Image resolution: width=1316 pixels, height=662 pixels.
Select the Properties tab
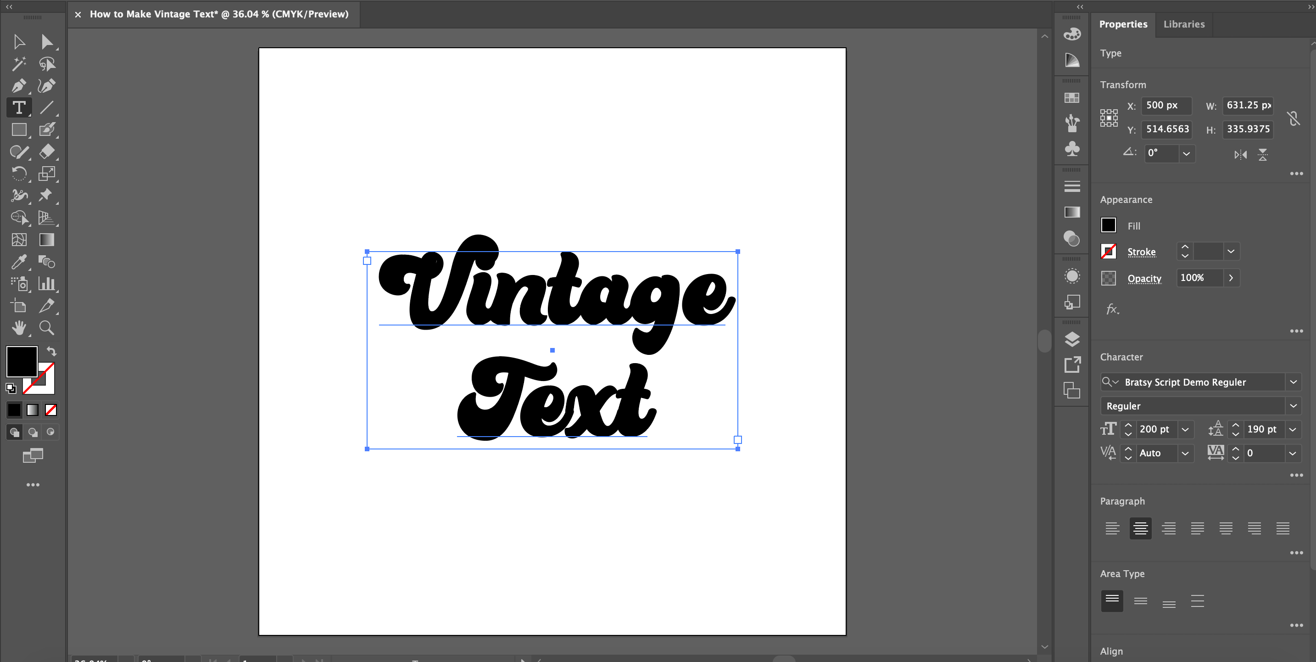[1123, 24]
